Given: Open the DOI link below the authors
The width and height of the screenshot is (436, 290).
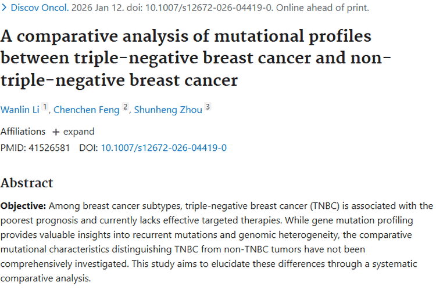Looking at the screenshot, I should click(x=163, y=148).
